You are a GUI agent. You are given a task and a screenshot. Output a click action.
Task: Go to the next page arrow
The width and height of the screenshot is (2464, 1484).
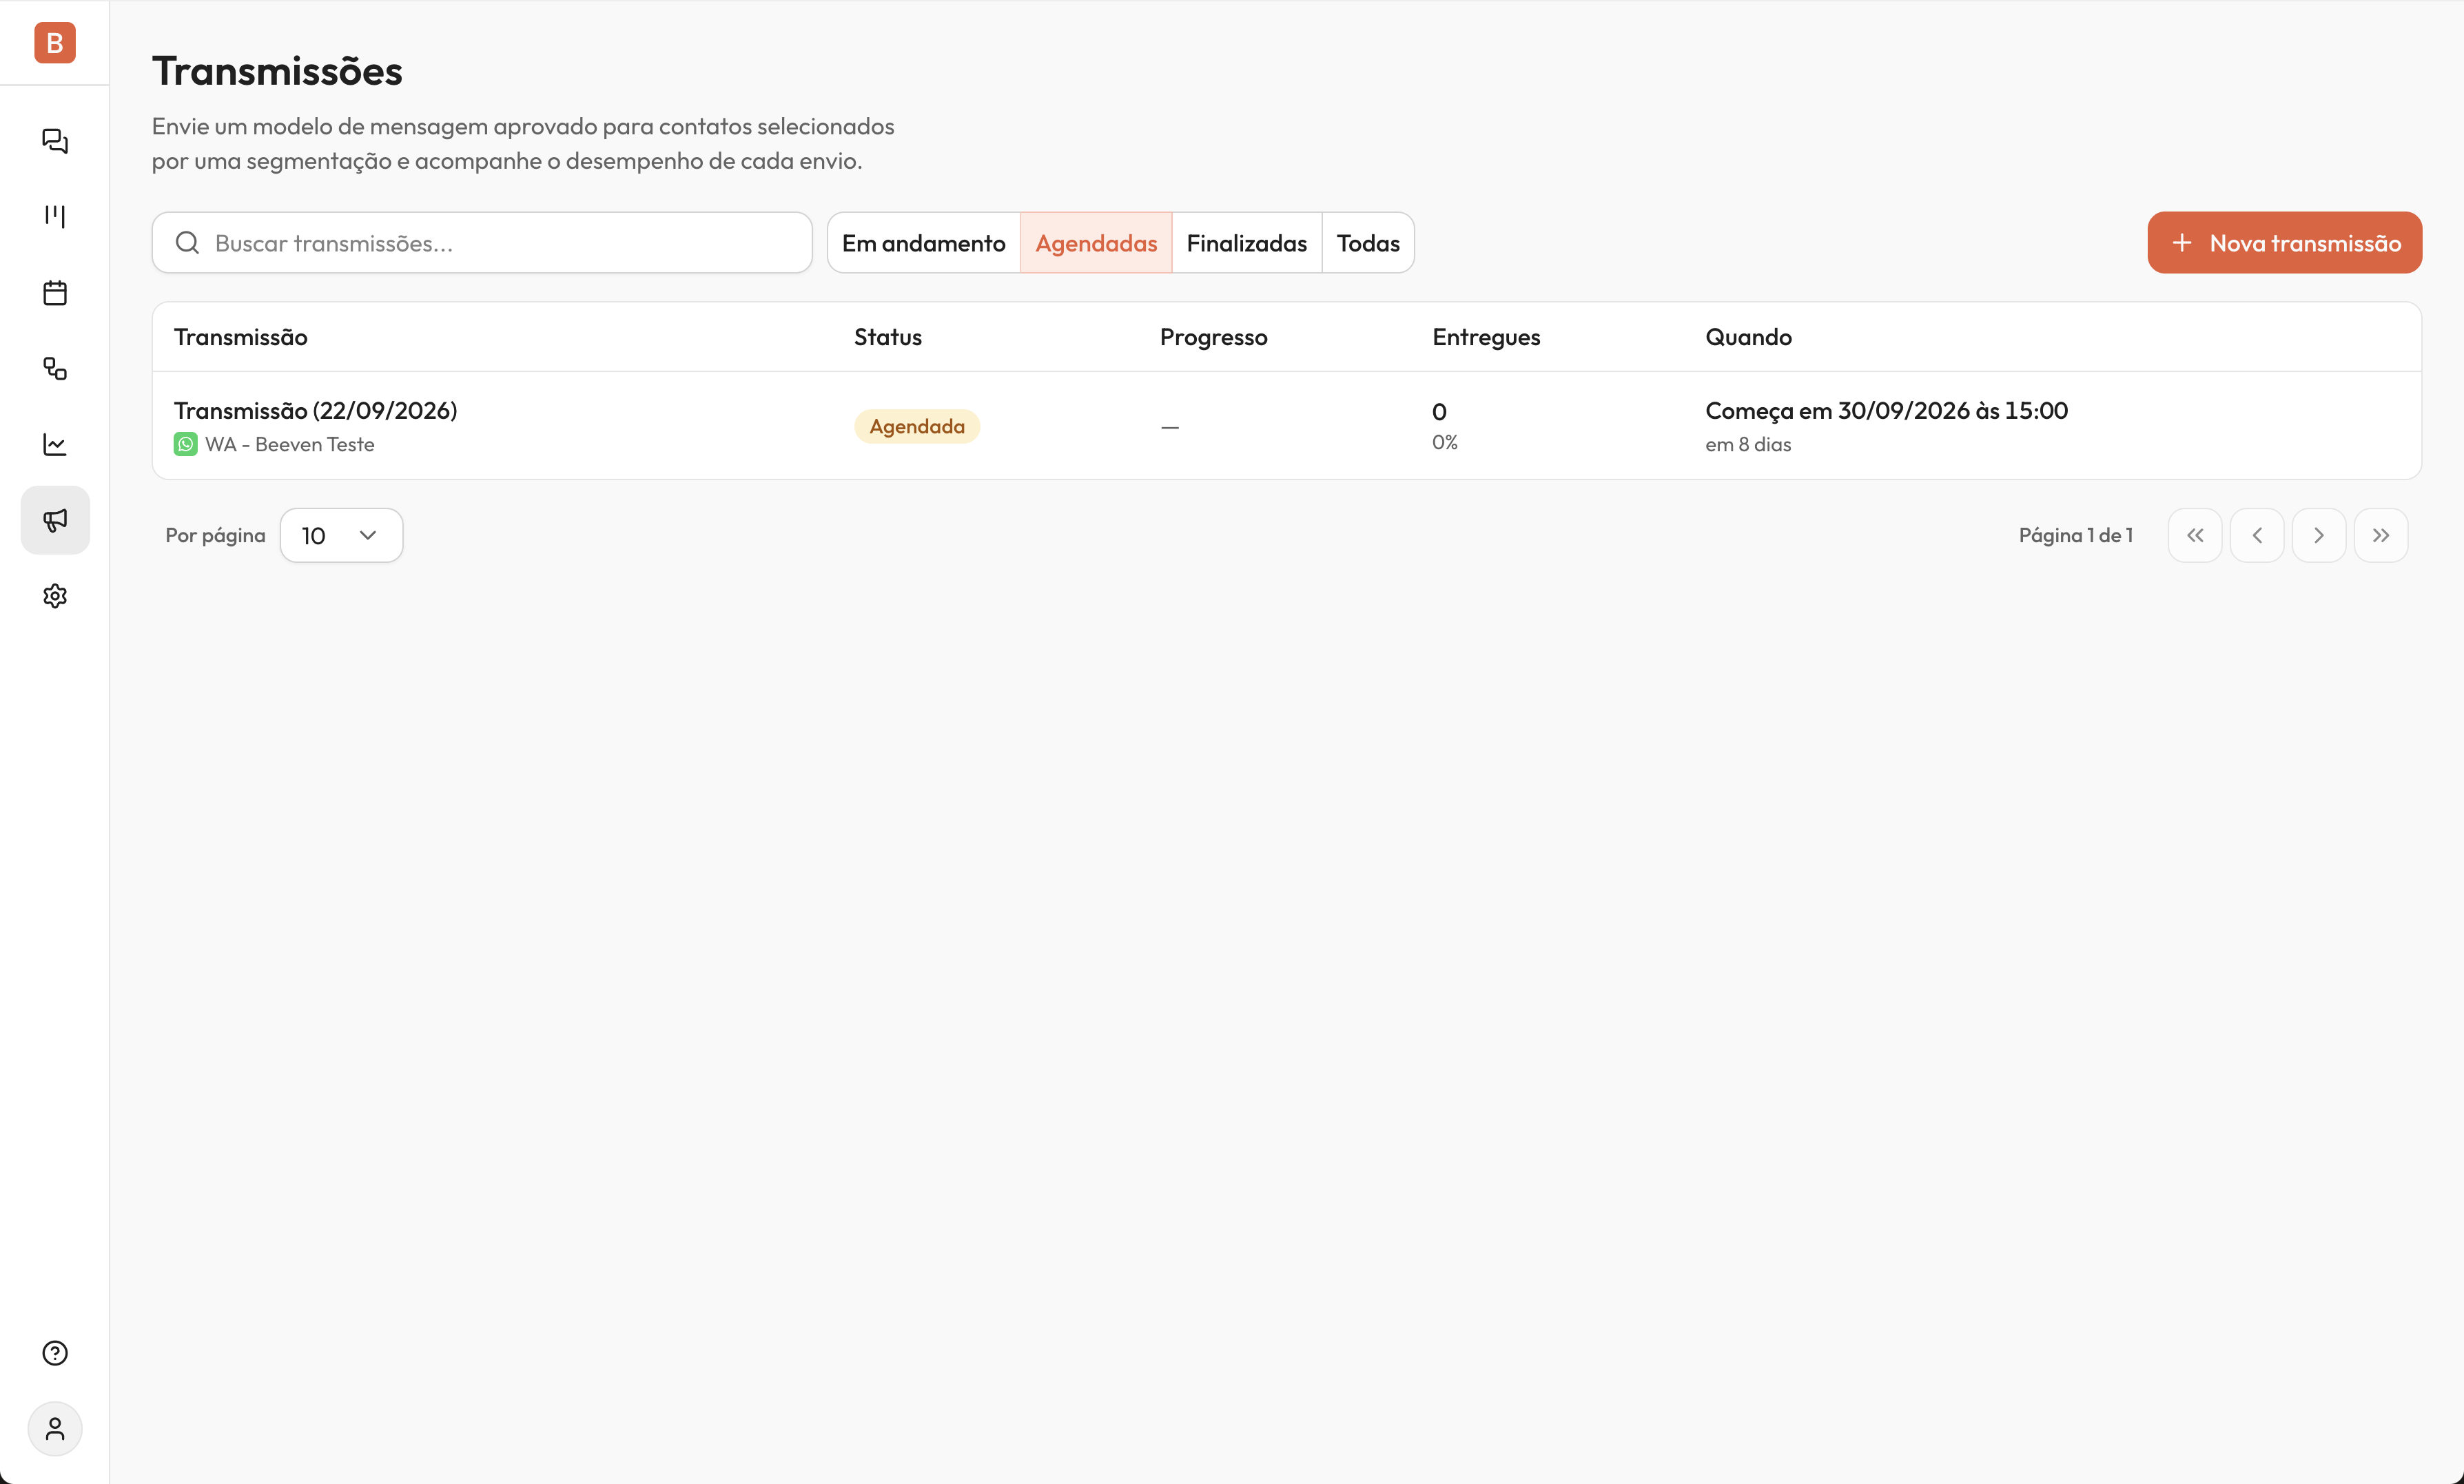coord(2319,535)
